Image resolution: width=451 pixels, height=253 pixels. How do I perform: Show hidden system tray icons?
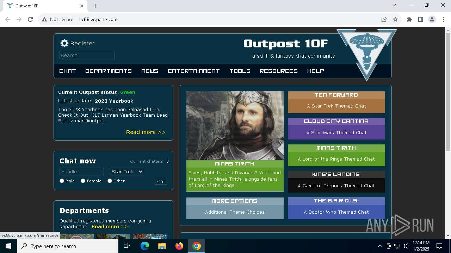click(x=380, y=246)
